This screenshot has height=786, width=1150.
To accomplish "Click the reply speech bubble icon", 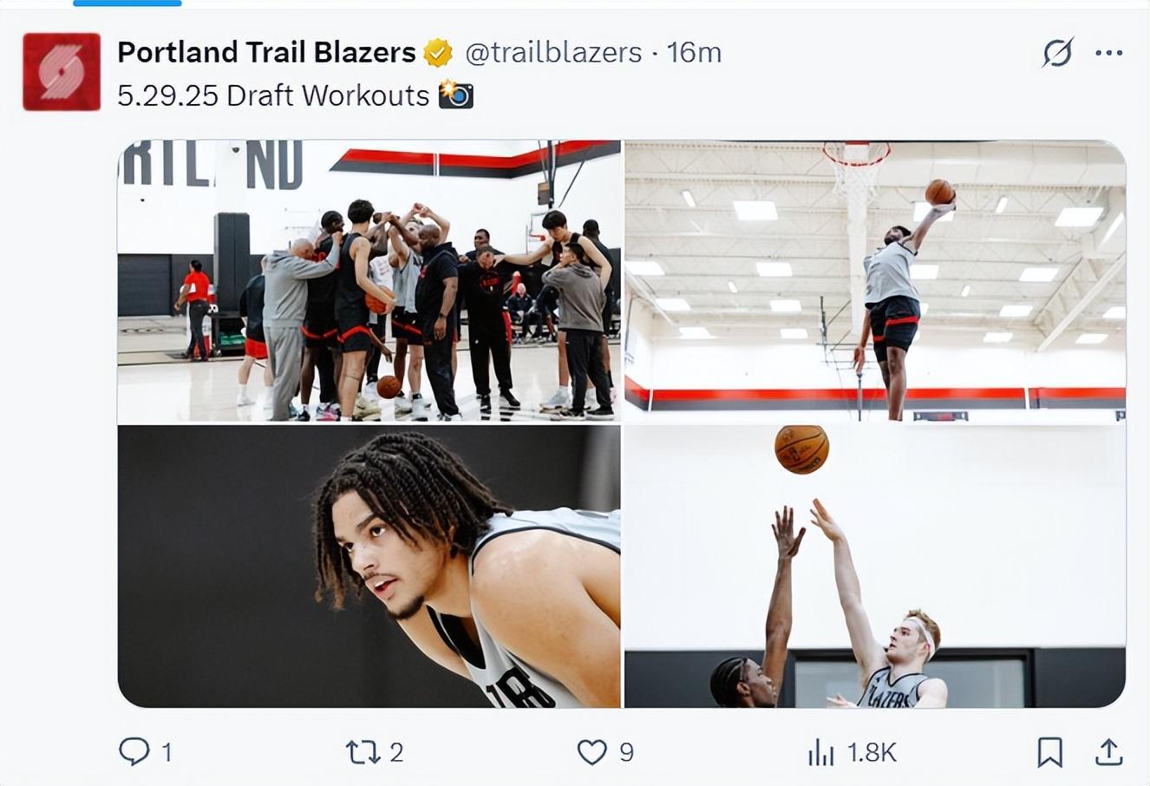I will click(134, 751).
